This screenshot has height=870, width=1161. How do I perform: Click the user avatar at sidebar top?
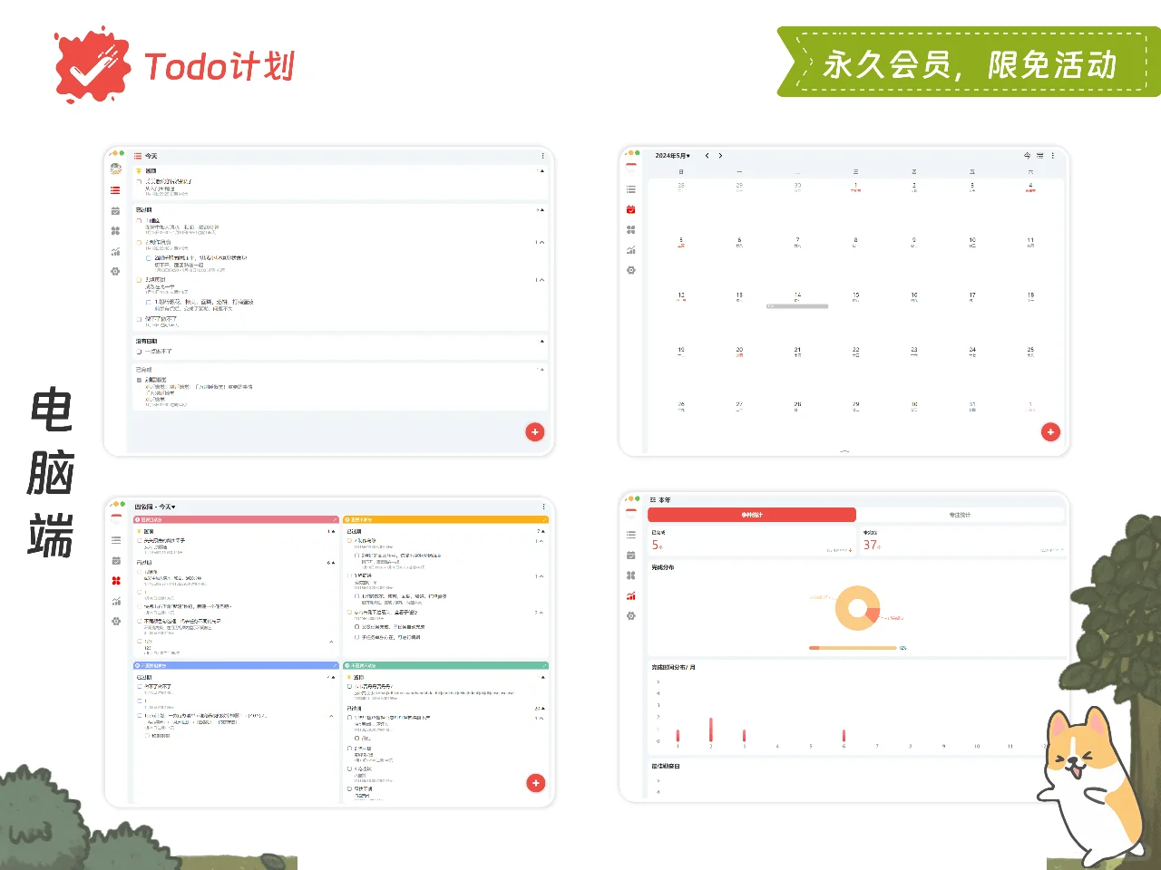point(115,169)
